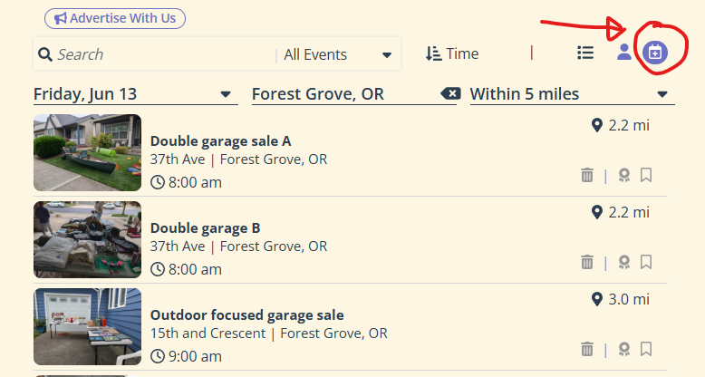This screenshot has width=705, height=377.
Task: Expand the Friday, Jun 13 date dropdown
Action: [x=135, y=94]
